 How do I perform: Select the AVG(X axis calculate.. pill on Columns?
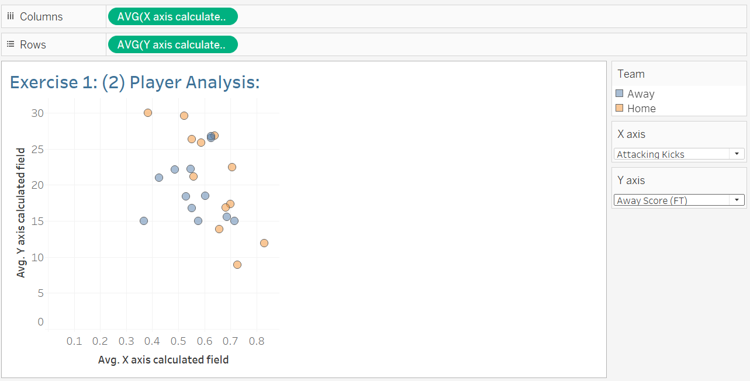click(x=172, y=17)
